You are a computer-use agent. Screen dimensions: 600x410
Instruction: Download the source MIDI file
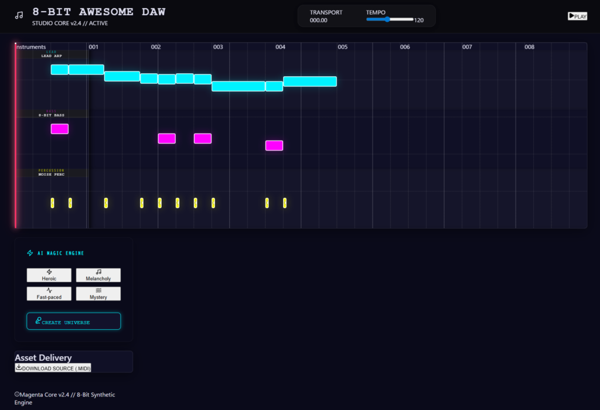[53, 368]
